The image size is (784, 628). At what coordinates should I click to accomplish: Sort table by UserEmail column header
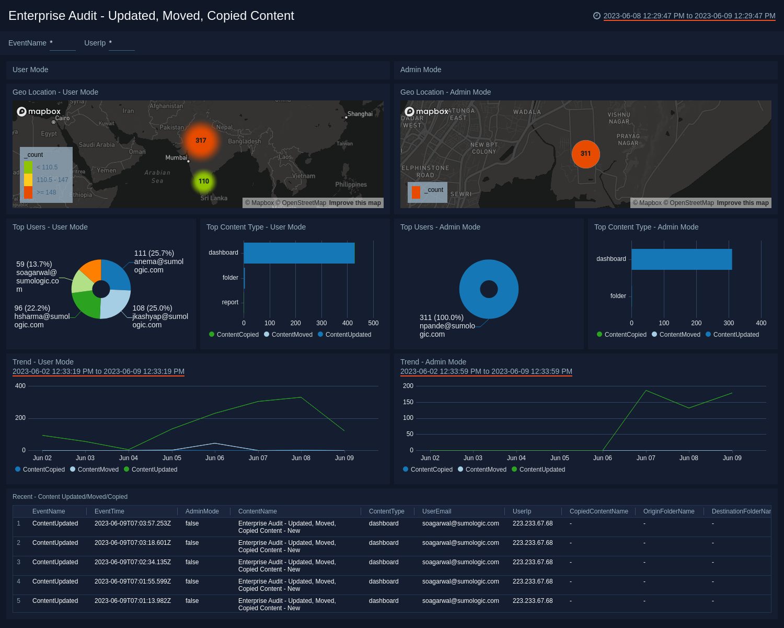coord(436,511)
